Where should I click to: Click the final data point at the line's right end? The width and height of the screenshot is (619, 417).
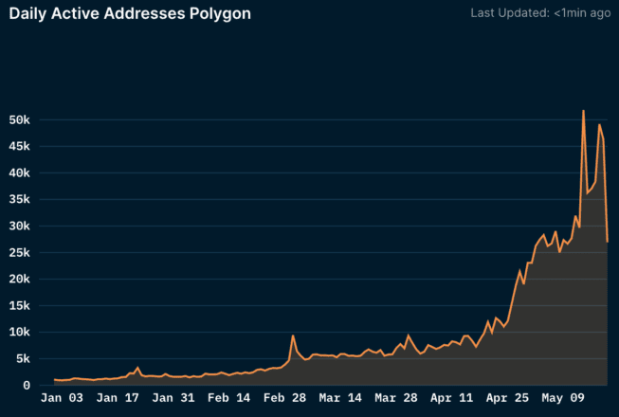click(608, 242)
